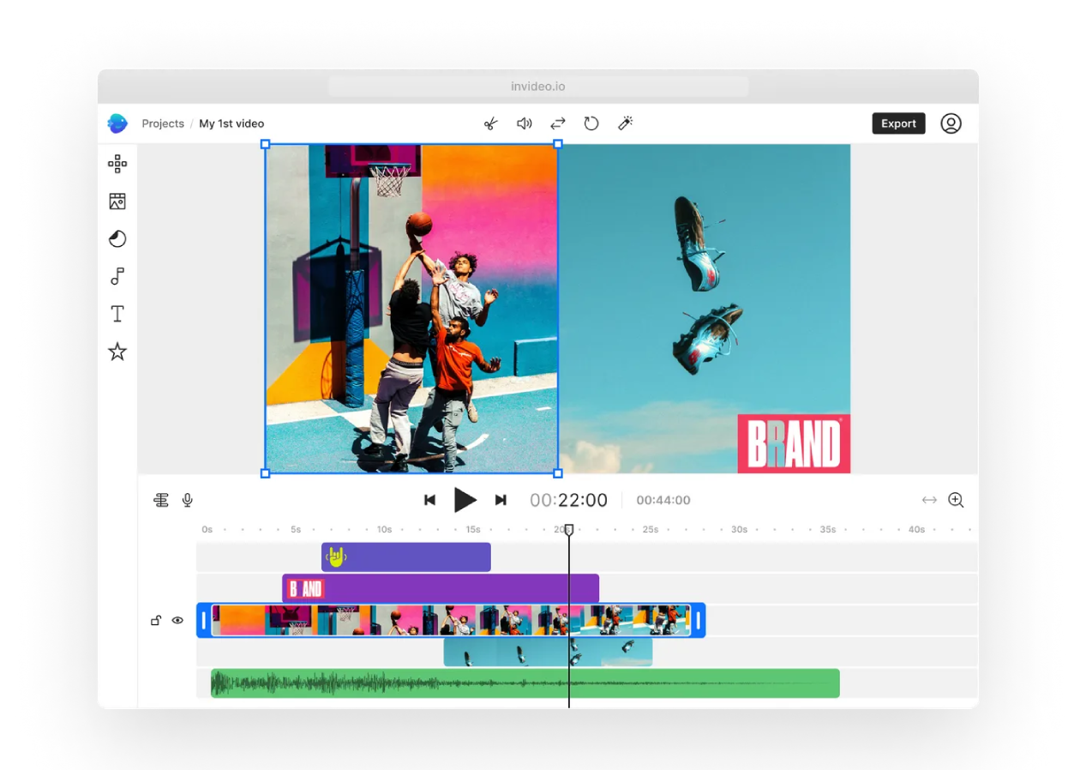
Task: Open the volume speaker icon in top toolbar
Action: click(x=524, y=123)
